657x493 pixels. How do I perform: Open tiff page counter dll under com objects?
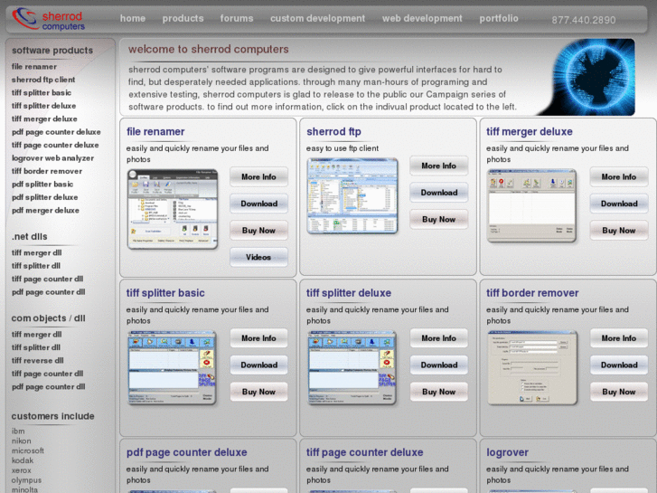point(47,374)
